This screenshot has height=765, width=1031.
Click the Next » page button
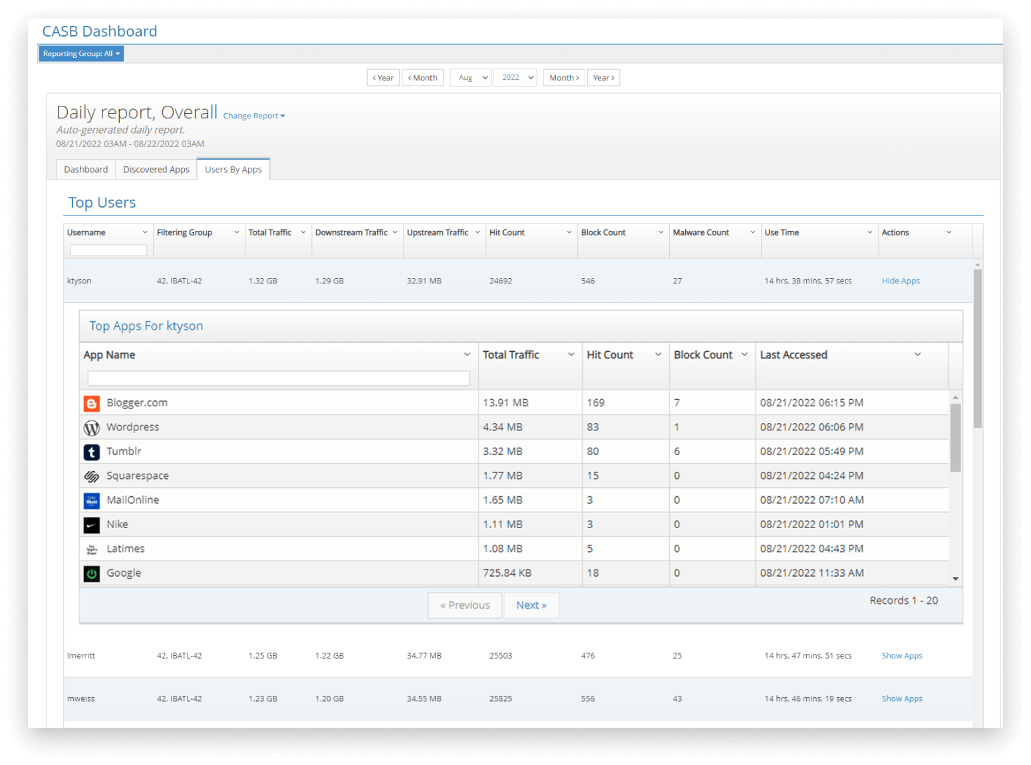531,605
